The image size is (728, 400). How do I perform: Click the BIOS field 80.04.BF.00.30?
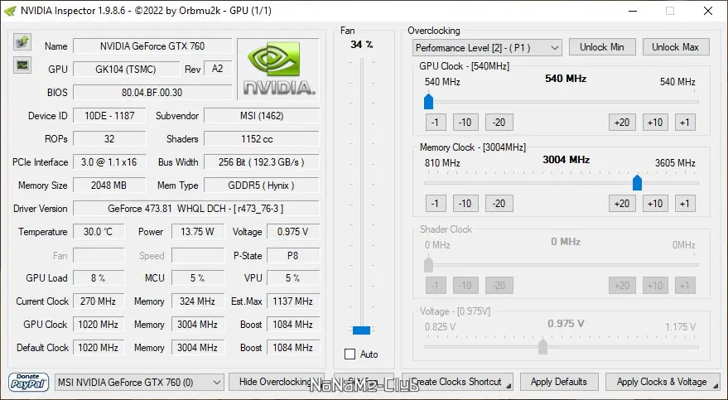152,93
